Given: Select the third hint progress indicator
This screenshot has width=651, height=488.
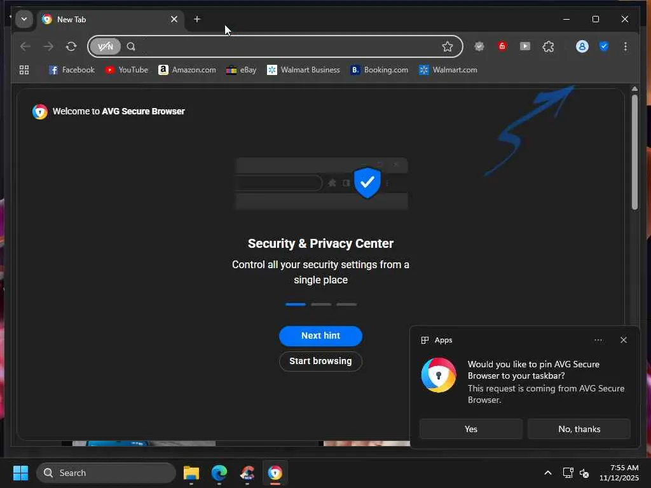Looking at the screenshot, I should (346, 304).
